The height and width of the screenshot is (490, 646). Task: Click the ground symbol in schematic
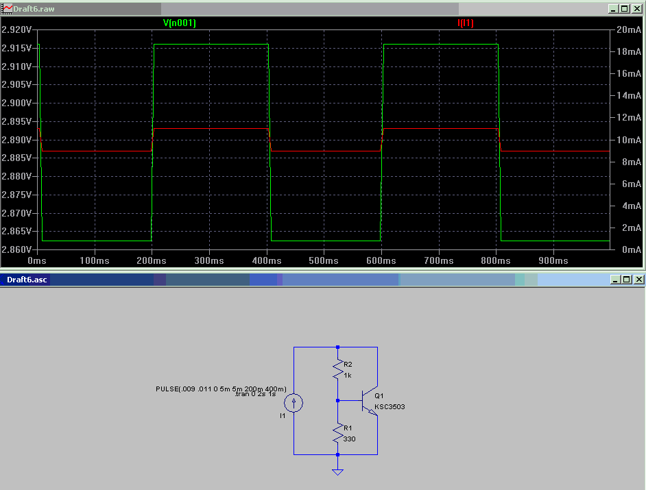(338, 472)
